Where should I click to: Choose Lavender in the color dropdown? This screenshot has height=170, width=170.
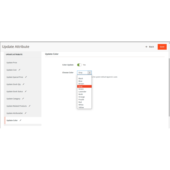coord(82,92)
